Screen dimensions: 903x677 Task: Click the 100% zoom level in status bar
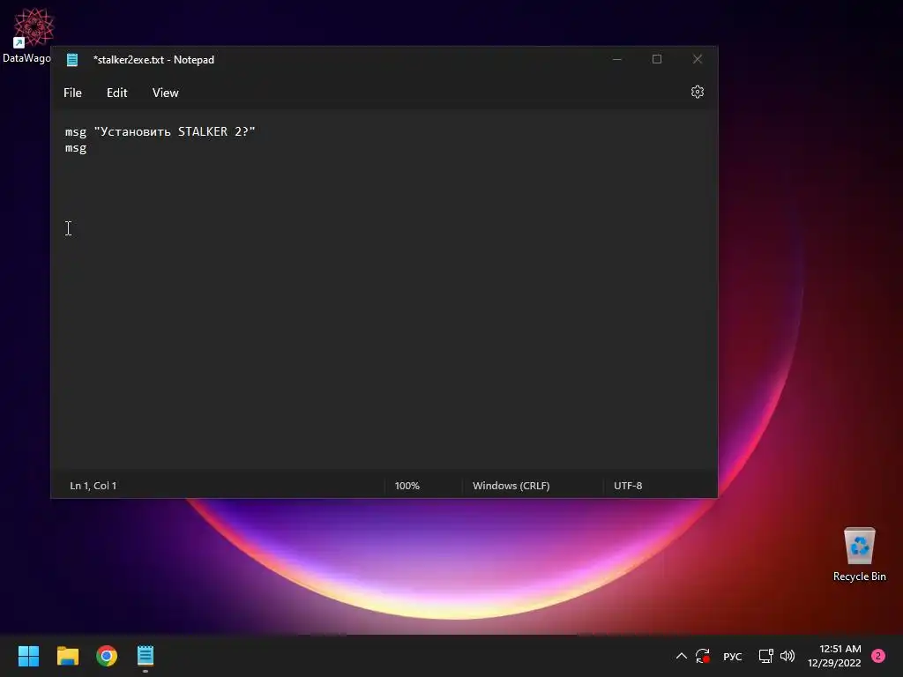pos(407,486)
